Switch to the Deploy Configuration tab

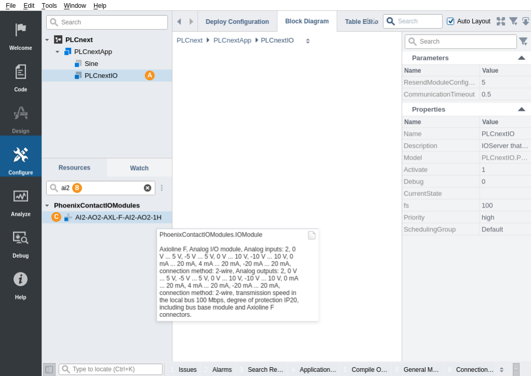(237, 22)
